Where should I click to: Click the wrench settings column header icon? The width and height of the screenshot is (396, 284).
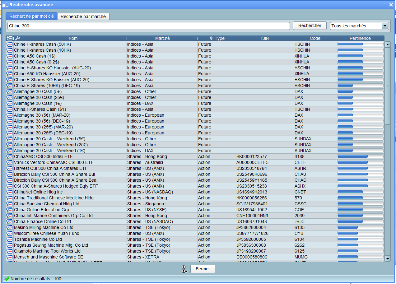(17, 38)
